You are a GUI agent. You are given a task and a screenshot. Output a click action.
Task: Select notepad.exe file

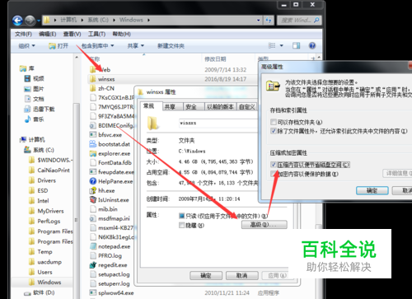[110, 246]
